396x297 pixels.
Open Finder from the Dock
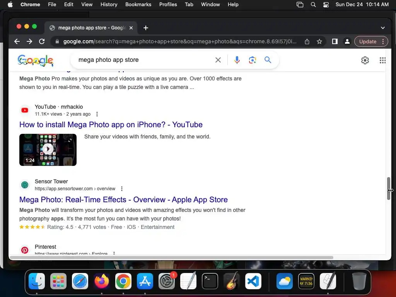(x=37, y=281)
